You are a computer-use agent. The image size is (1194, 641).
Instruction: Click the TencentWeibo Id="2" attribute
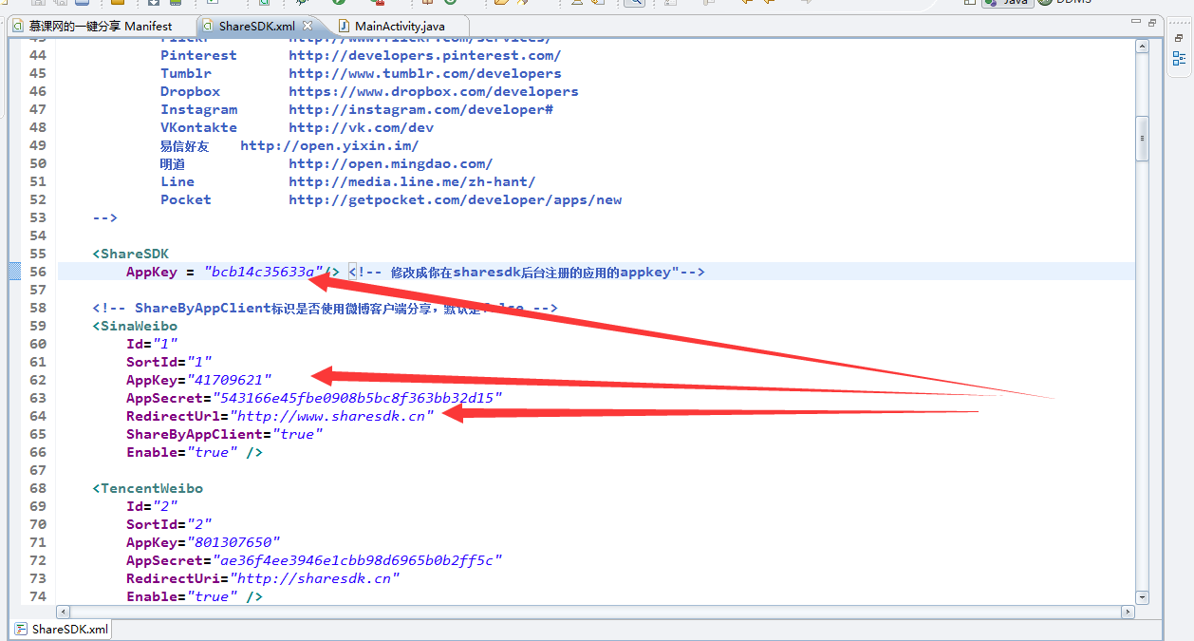152,506
